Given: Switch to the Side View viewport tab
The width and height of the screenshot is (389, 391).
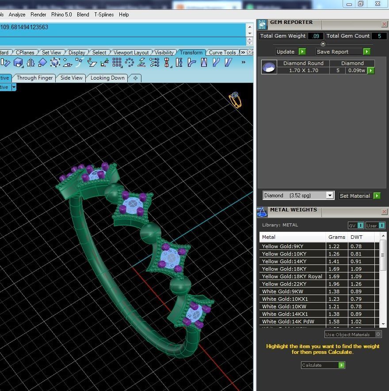Looking at the screenshot, I should pos(71,78).
